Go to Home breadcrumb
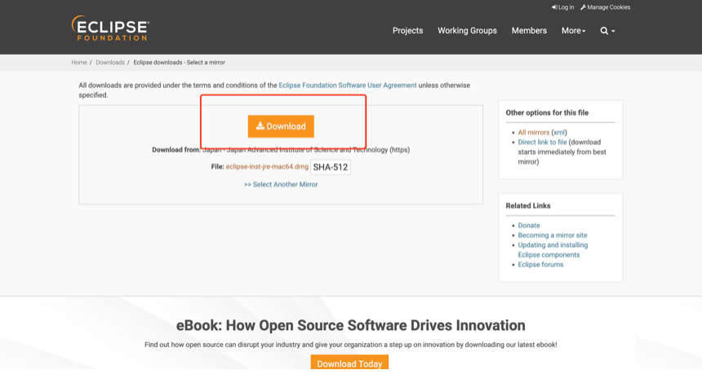 [79, 63]
